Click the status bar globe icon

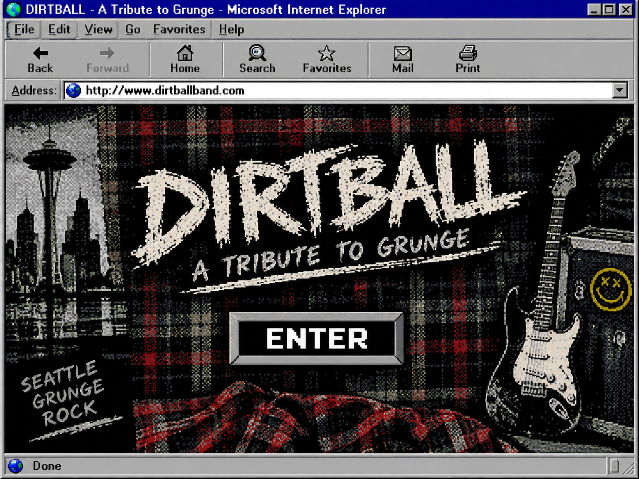point(15,466)
